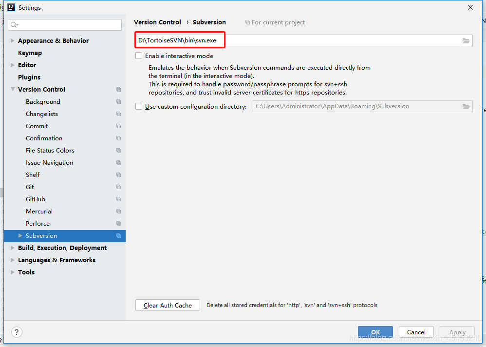Close the Settings dialog
This screenshot has height=347, width=486.
[x=470, y=7]
